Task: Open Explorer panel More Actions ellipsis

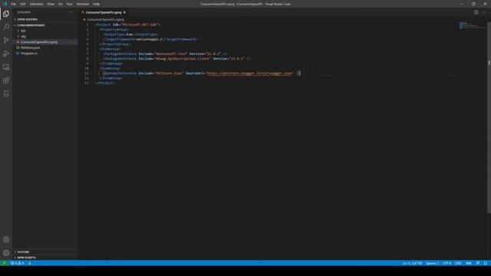Action: [x=71, y=12]
